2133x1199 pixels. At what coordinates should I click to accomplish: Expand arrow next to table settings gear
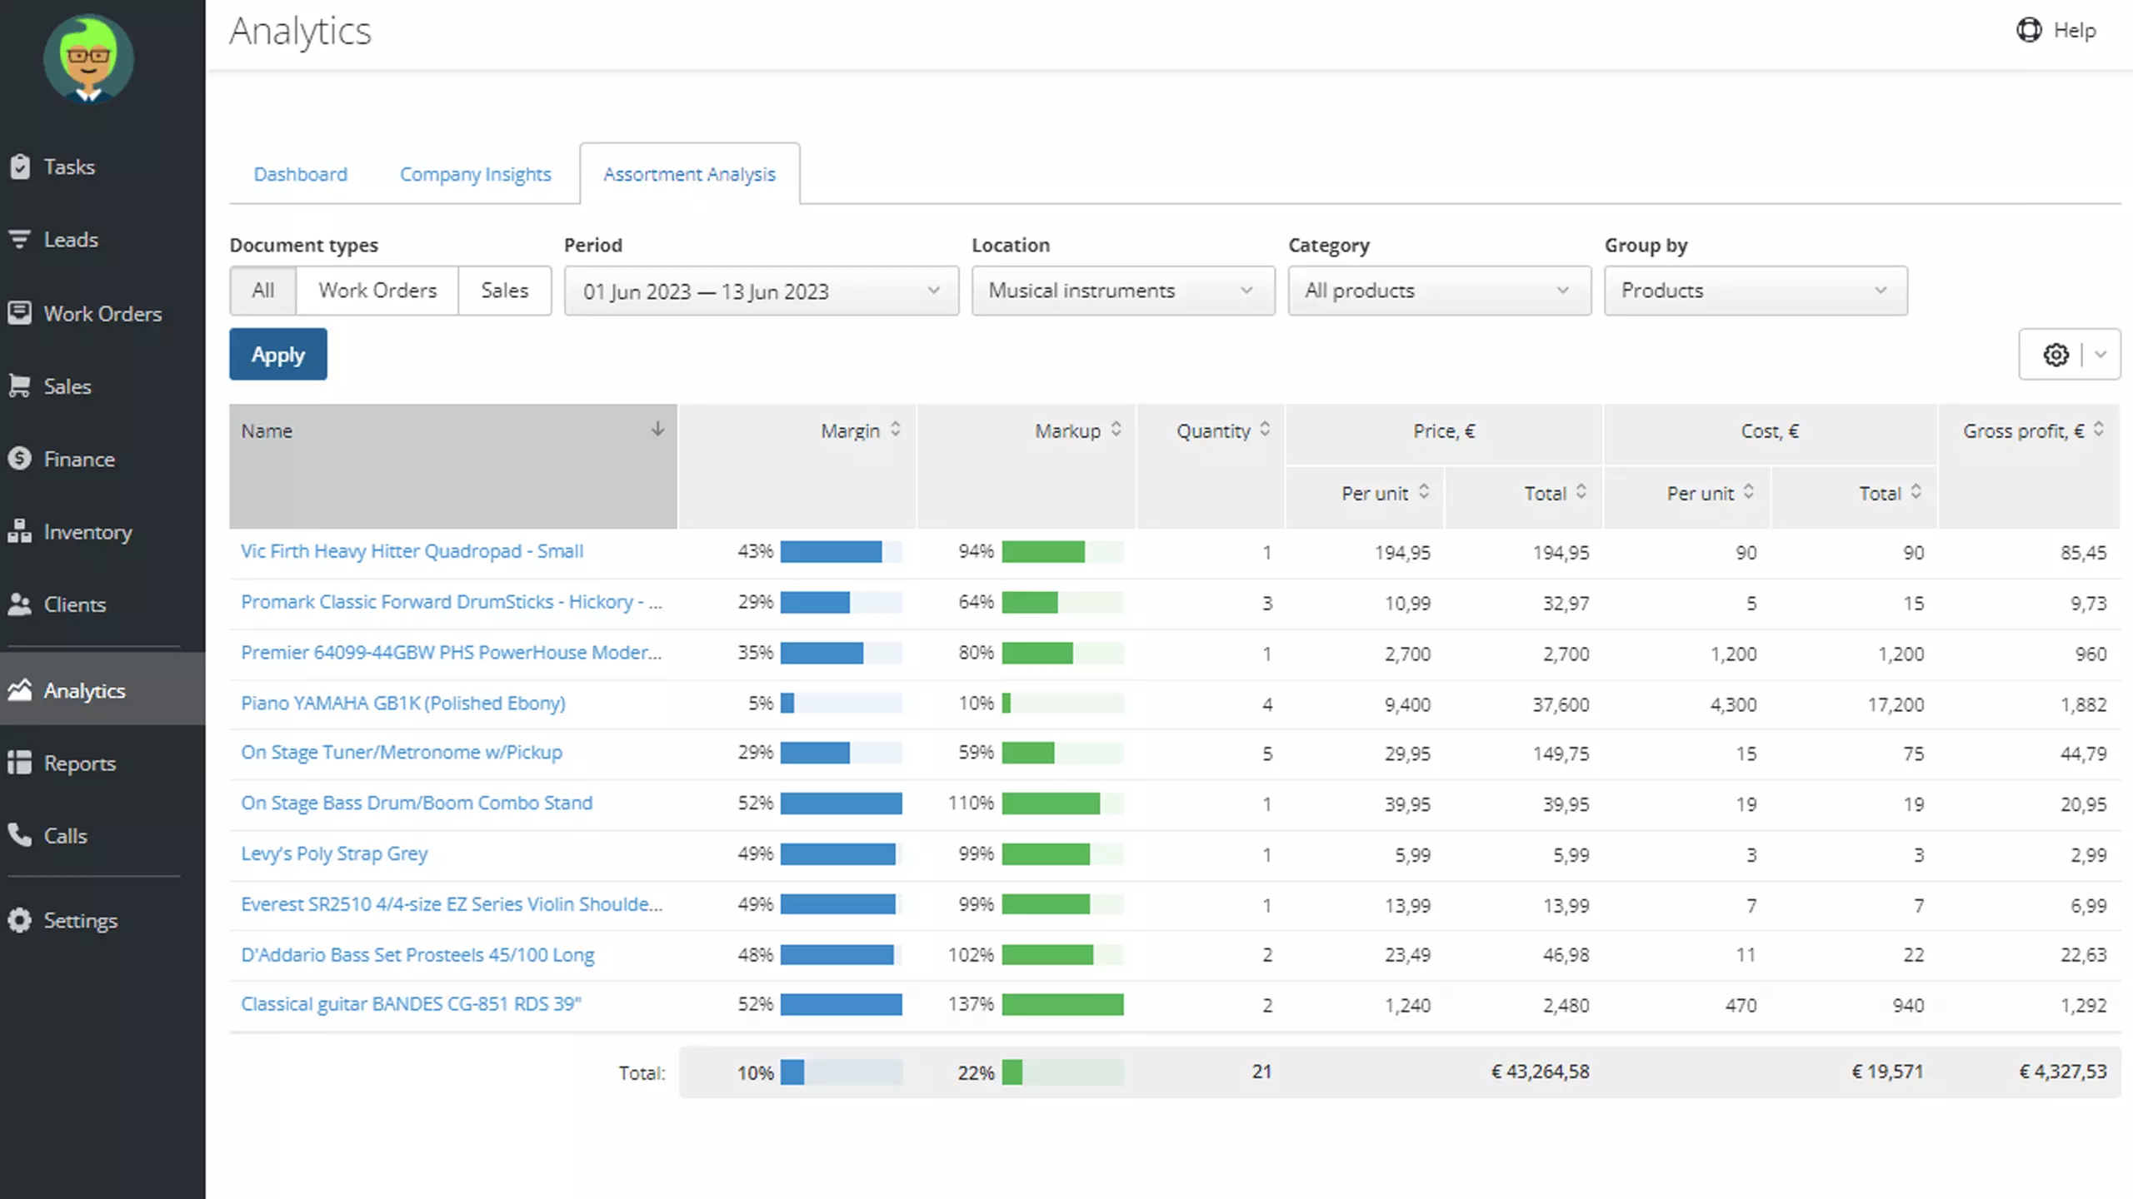coord(2101,355)
